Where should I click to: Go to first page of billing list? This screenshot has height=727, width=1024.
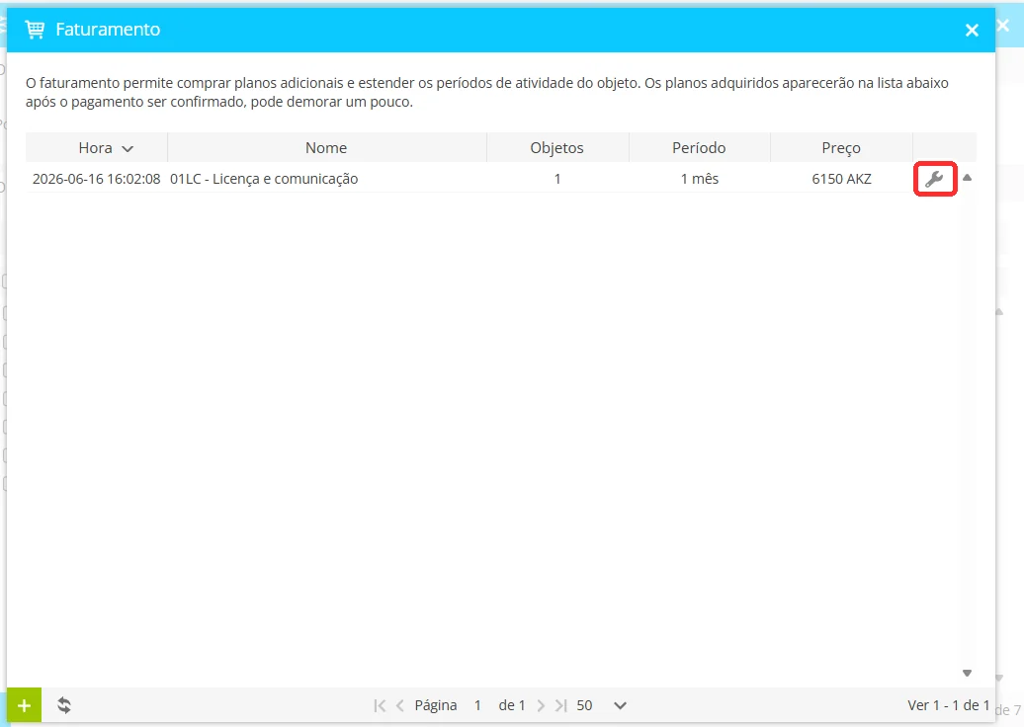[380, 705]
